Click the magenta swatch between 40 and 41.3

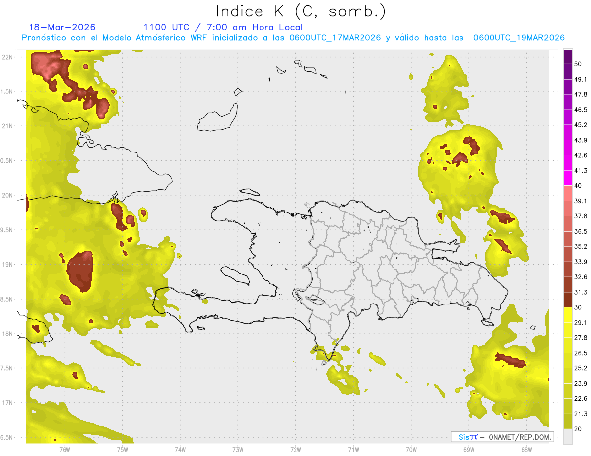coord(568,178)
